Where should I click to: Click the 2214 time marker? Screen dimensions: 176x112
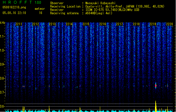click(x=69, y=24)
